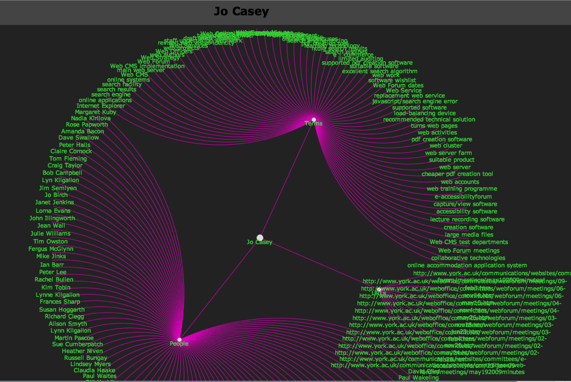
Task: Select the term 'Web CMS implementation'
Action: click(148, 66)
